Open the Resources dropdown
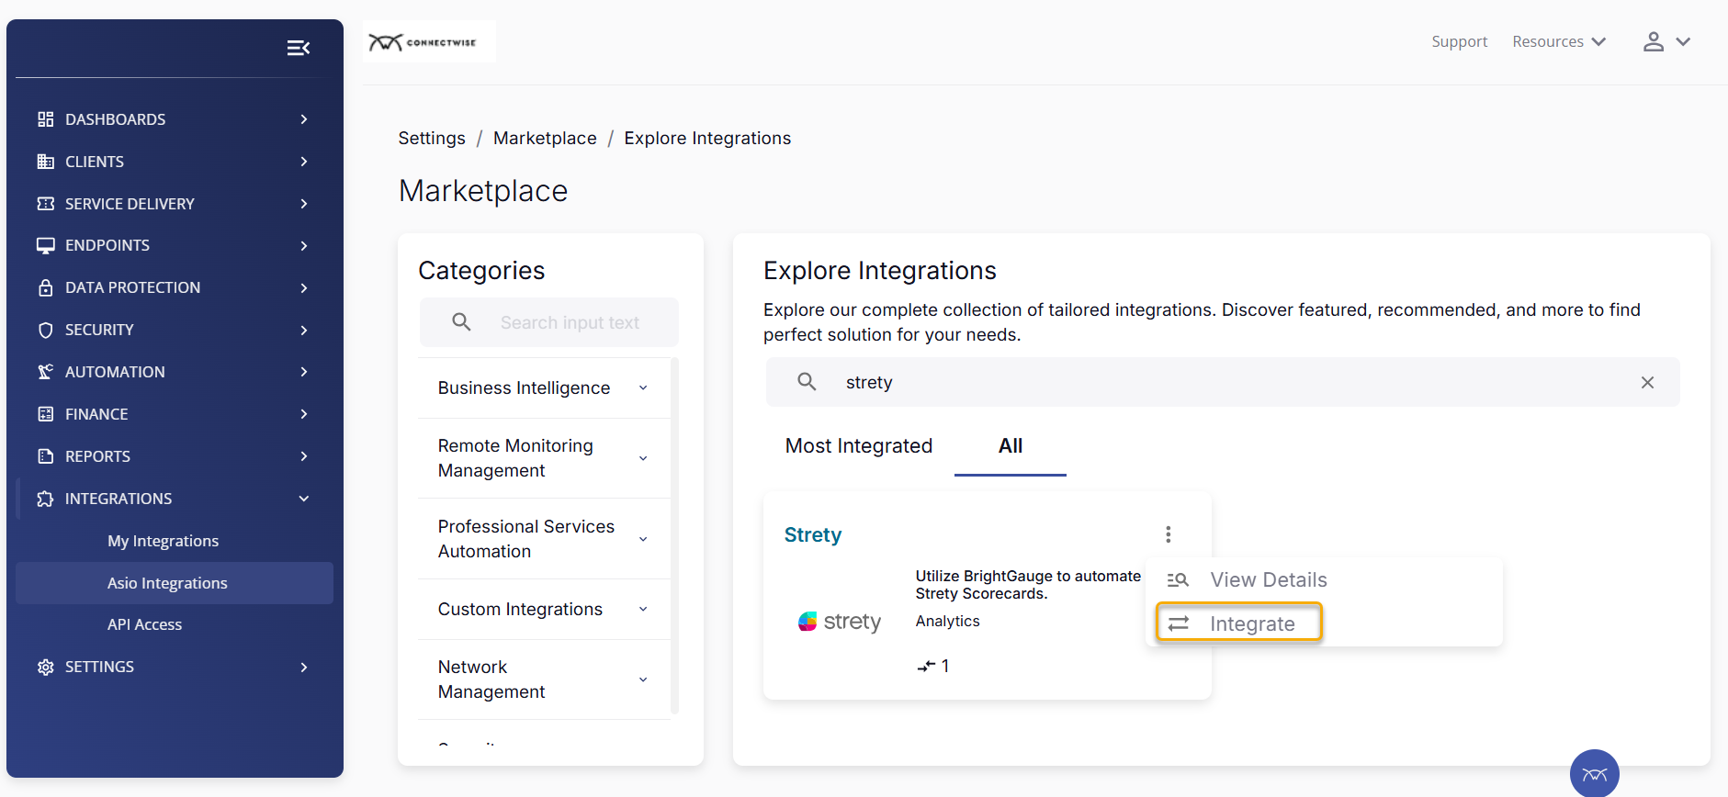This screenshot has width=1728, height=797. pyautogui.click(x=1559, y=41)
